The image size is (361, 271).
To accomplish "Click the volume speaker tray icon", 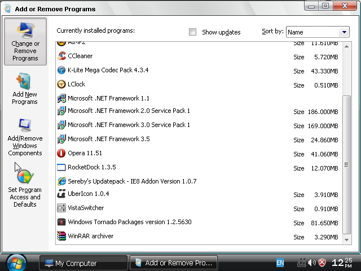I will click(x=312, y=263).
